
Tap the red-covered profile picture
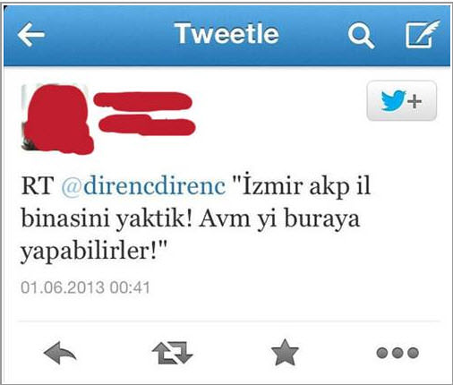tap(57, 118)
